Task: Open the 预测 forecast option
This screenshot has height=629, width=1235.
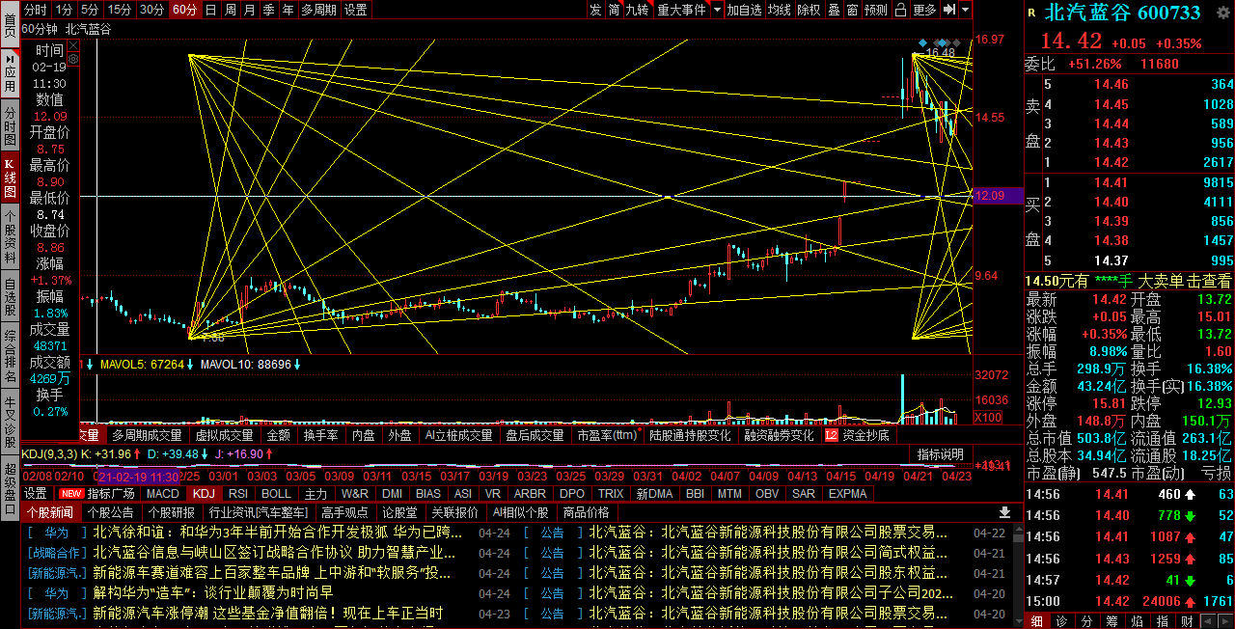Action: tap(876, 10)
